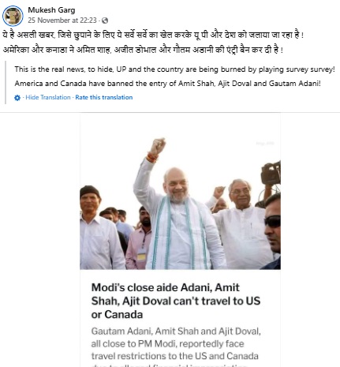Viewport: 340px width, 367px height.
Task: Open Mukesh Garg's profile picture
Action: pos(13,16)
